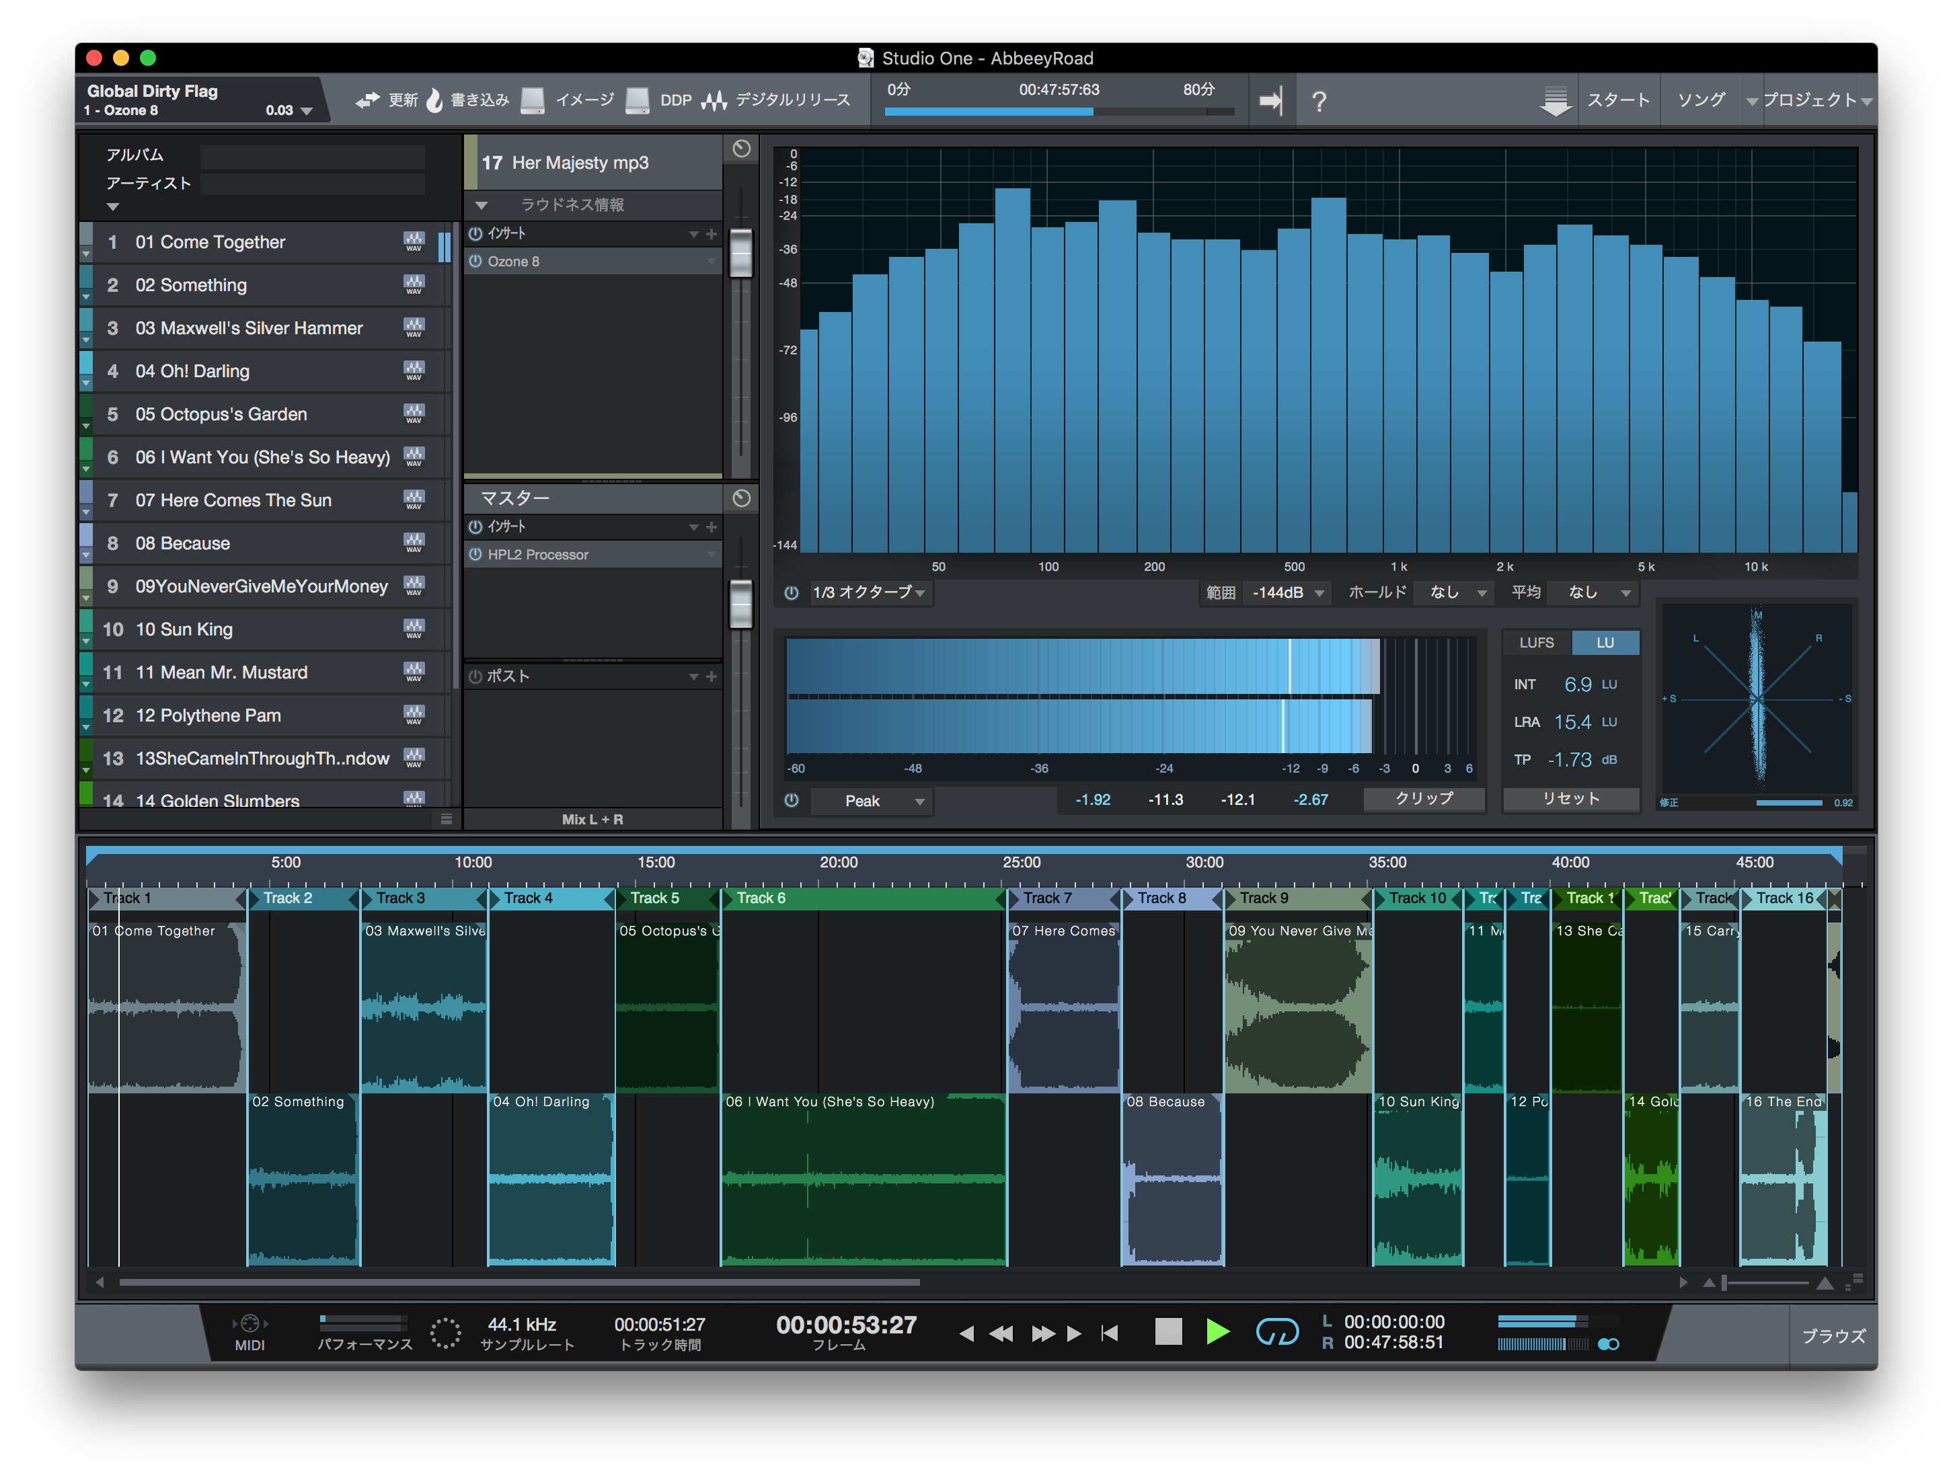Viewport: 1953px width, 1478px height.
Task: Click the performance cache activity icon
Action: (x=446, y=1333)
